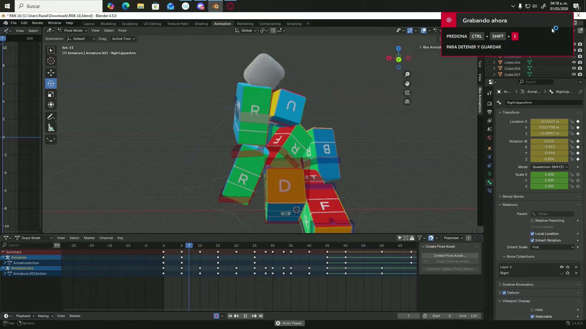This screenshot has height=329, width=586.
Task: Jump to the last frame
Action: click(261, 316)
